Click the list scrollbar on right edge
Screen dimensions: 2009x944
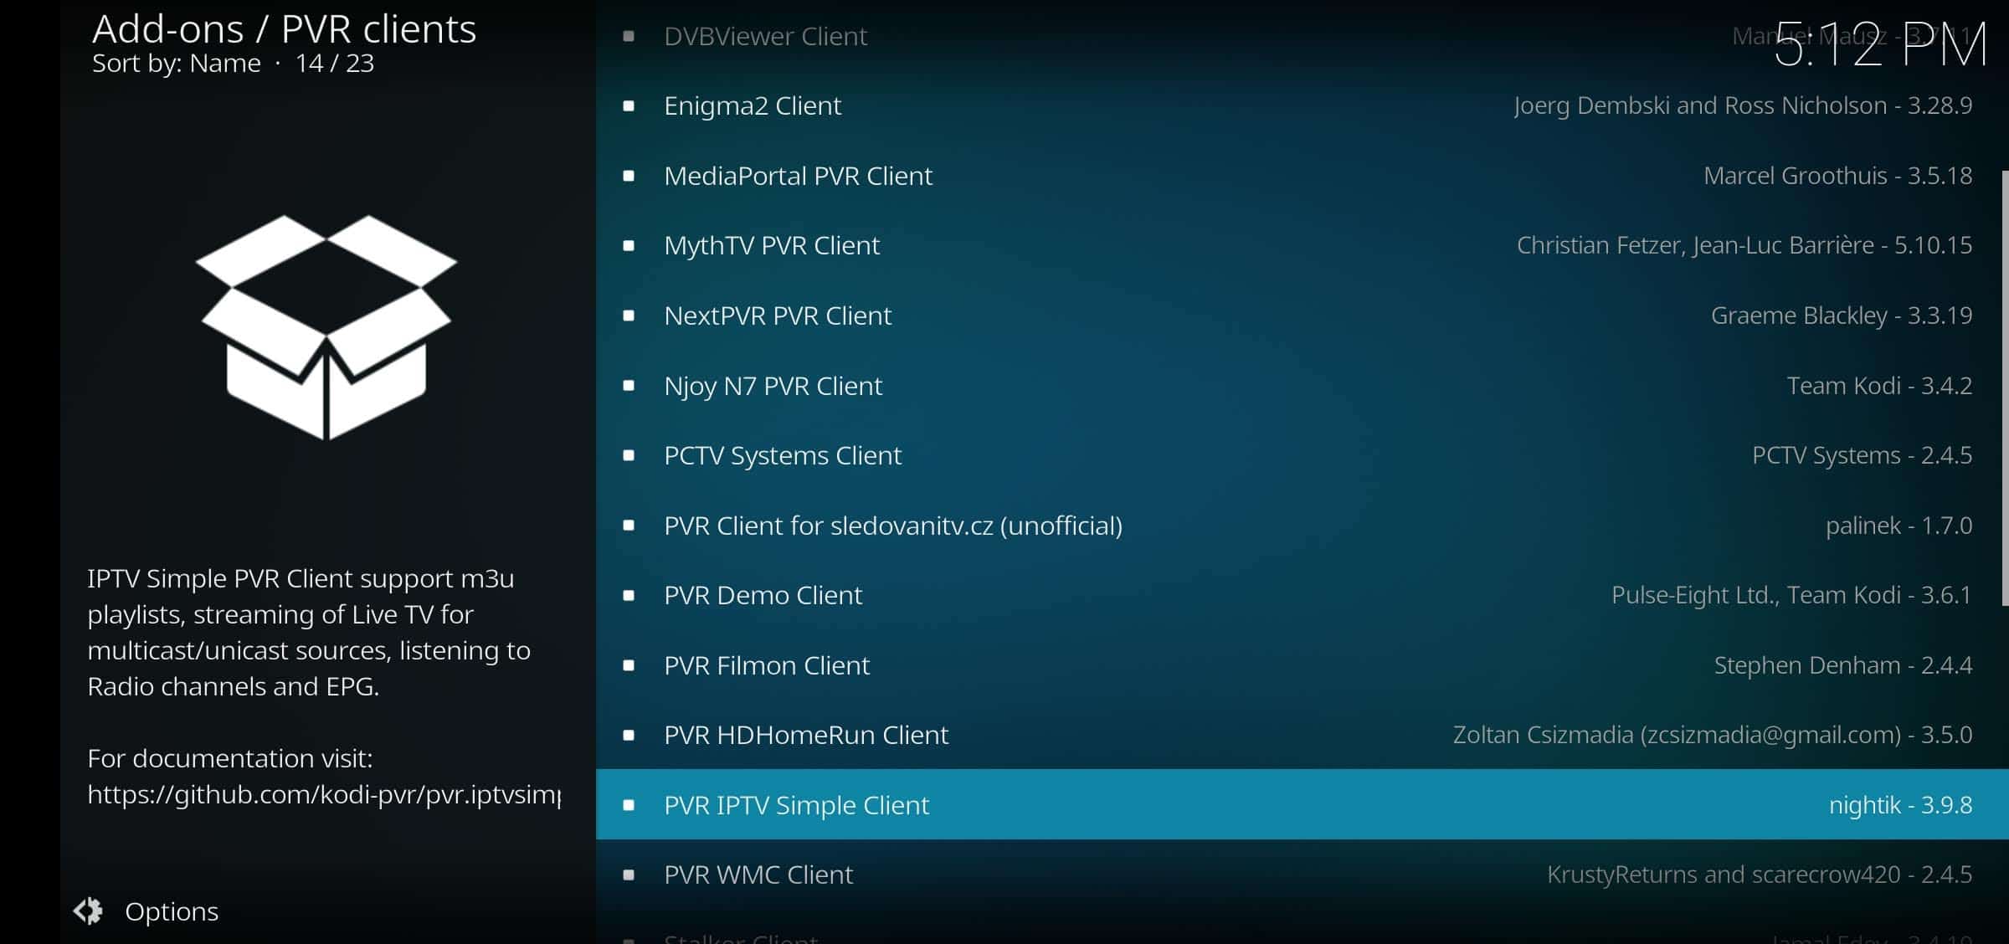pos(2005,388)
